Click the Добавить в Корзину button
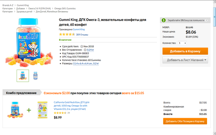This screenshot has width=216, height=135. click(185, 51)
